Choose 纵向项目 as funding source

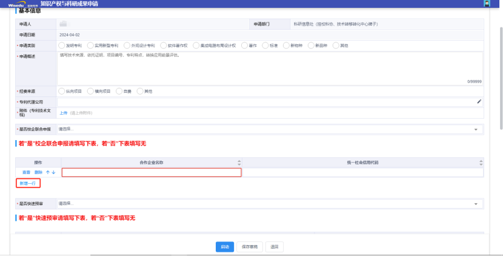(61, 91)
